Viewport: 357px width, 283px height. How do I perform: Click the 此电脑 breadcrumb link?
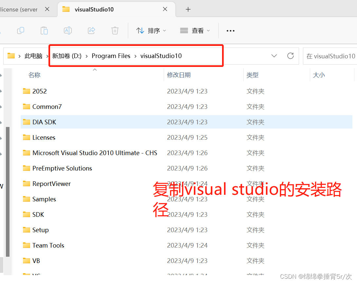click(x=33, y=56)
